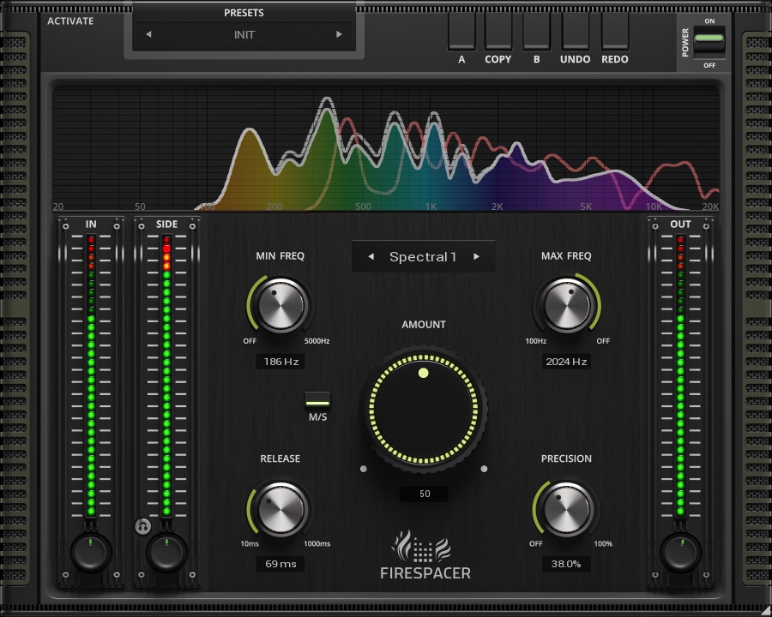
Task: Click the PRECISION knob
Action: coord(566,509)
